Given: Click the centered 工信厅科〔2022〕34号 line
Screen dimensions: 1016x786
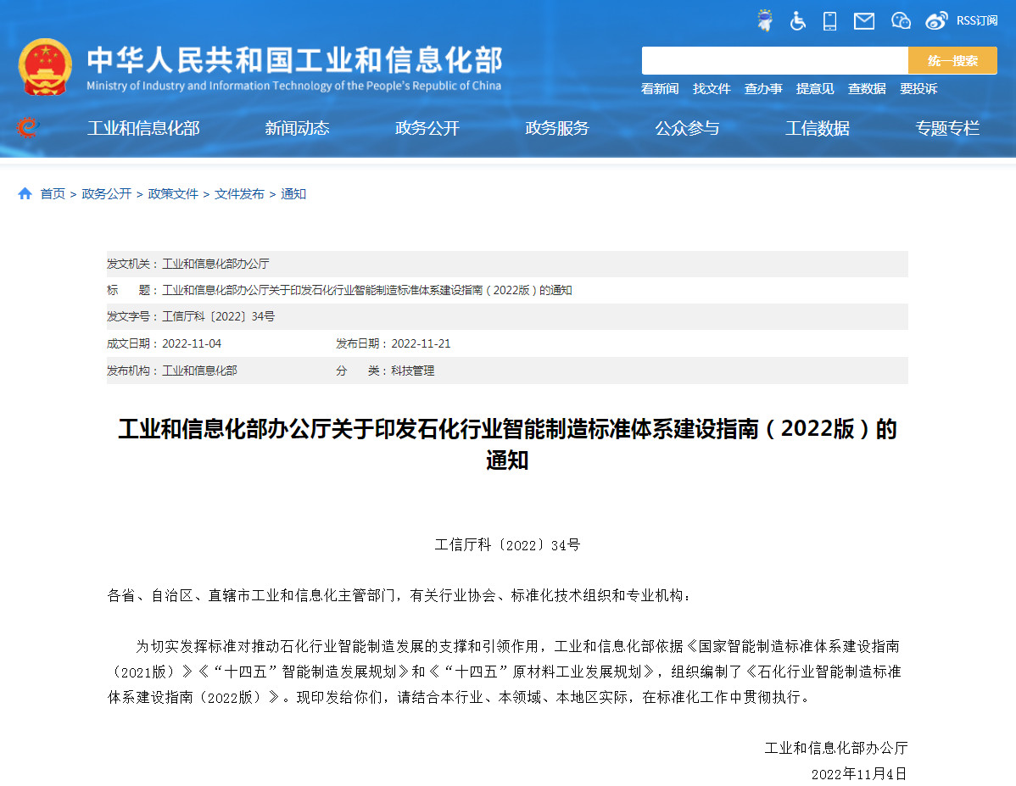Looking at the screenshot, I should [507, 545].
